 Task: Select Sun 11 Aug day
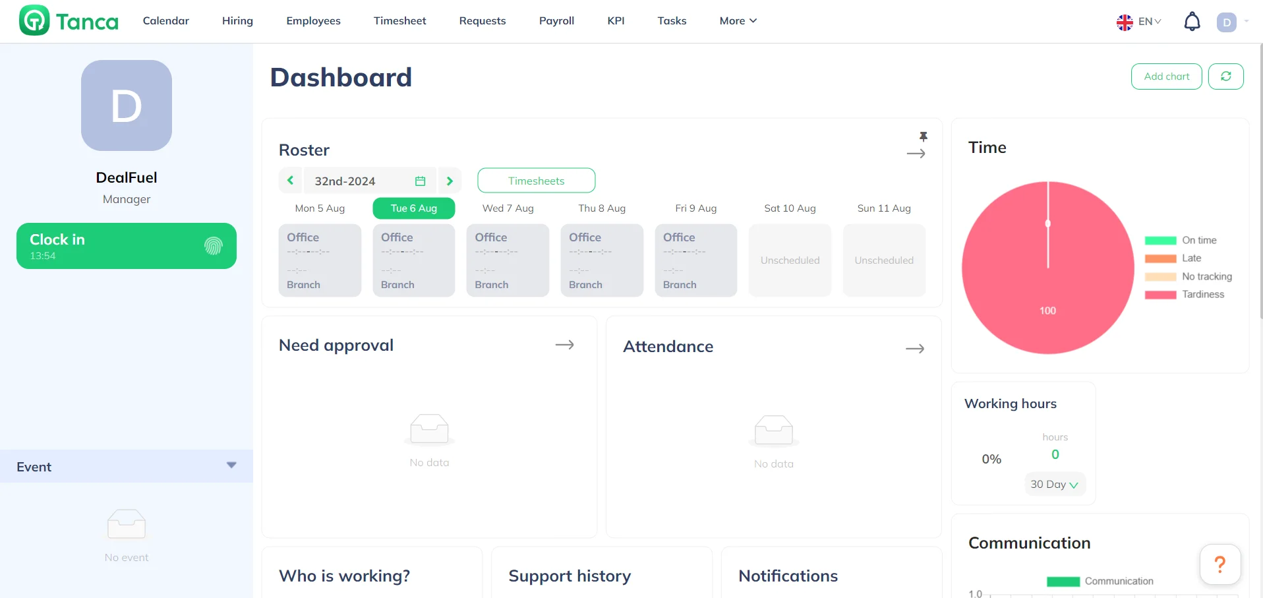(x=884, y=208)
